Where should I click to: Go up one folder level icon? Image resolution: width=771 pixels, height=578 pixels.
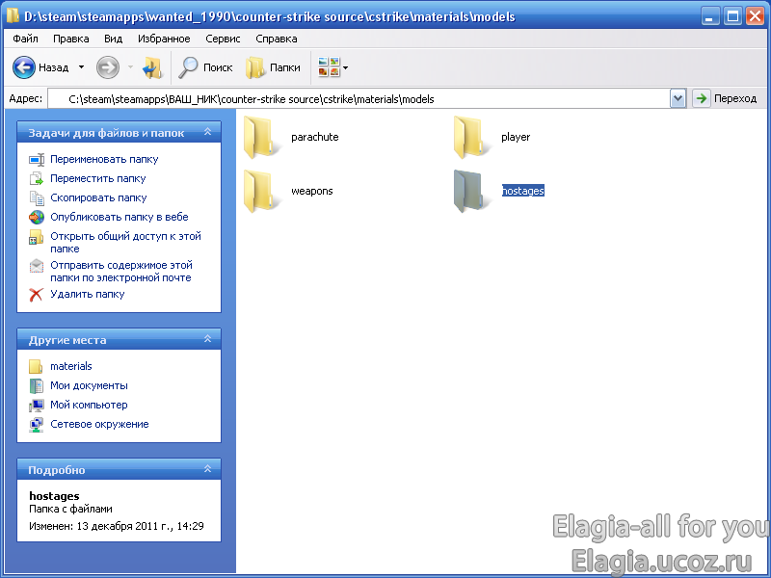point(152,67)
